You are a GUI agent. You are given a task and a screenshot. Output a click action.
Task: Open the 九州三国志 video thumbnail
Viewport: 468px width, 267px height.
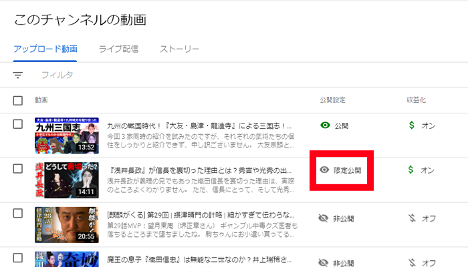[x=67, y=136]
